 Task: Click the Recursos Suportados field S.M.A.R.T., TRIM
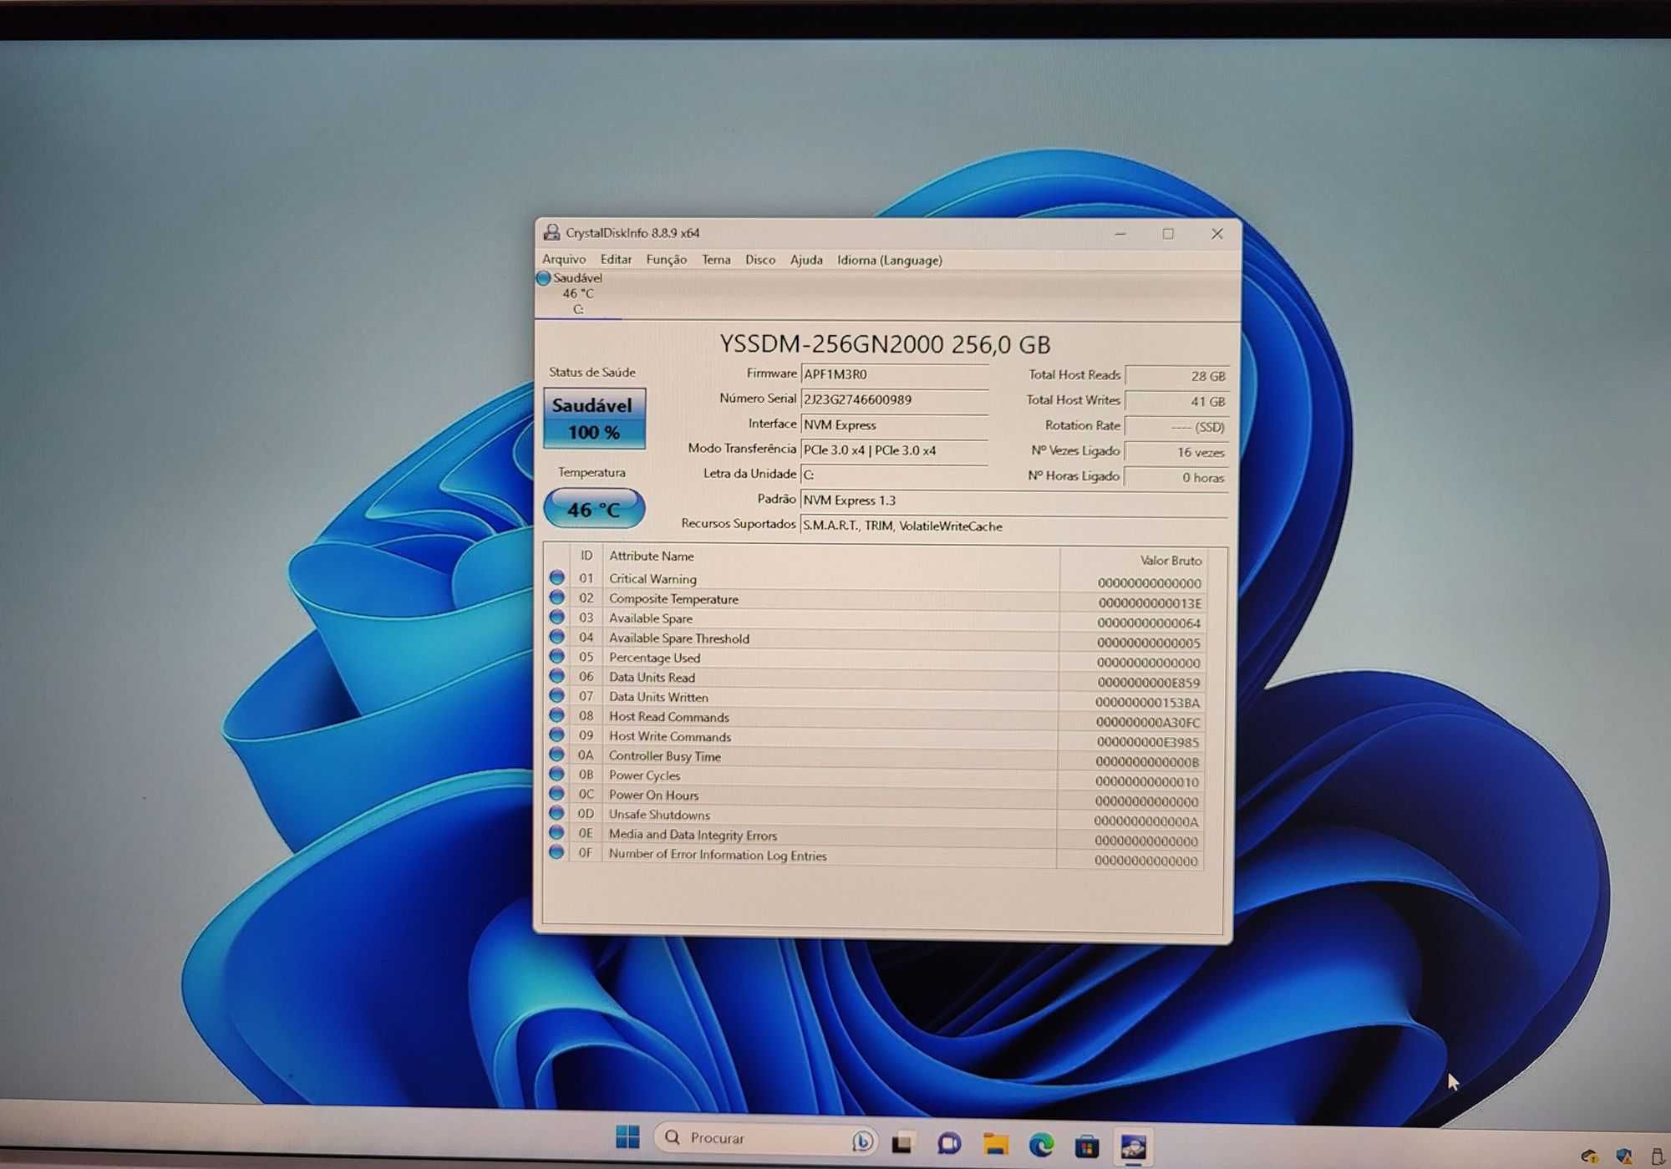(x=1014, y=526)
